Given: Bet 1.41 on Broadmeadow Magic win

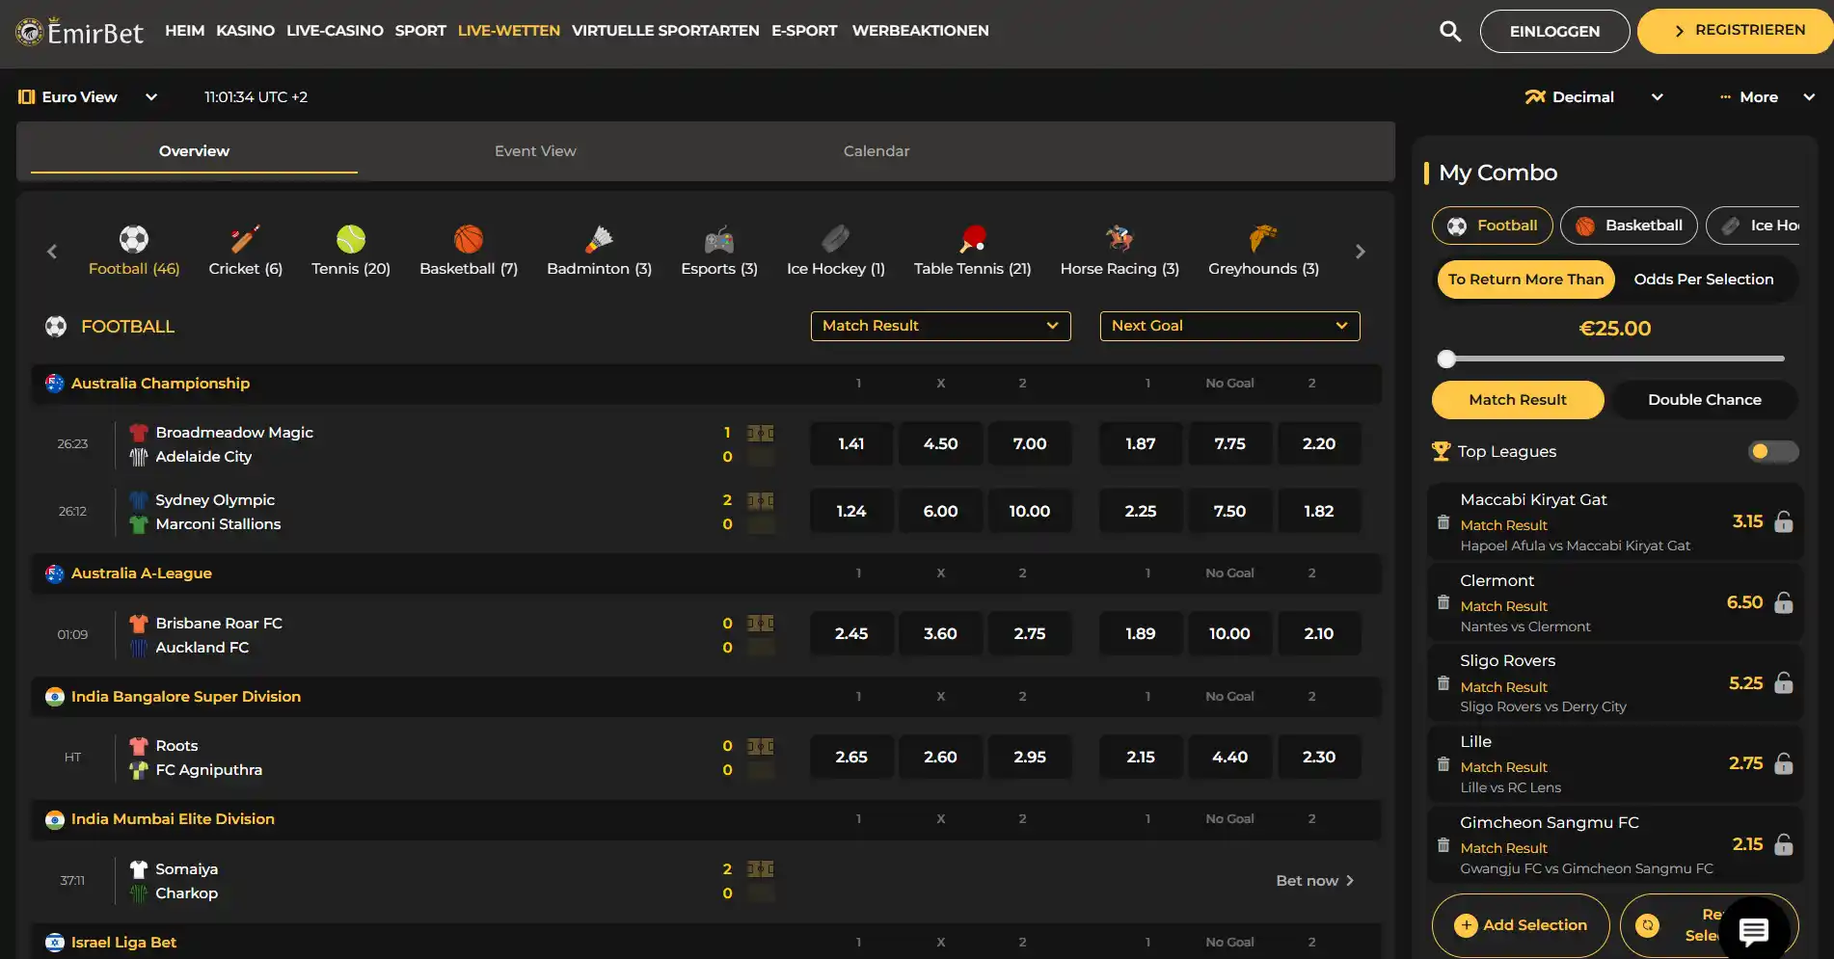Looking at the screenshot, I should [x=850, y=444].
